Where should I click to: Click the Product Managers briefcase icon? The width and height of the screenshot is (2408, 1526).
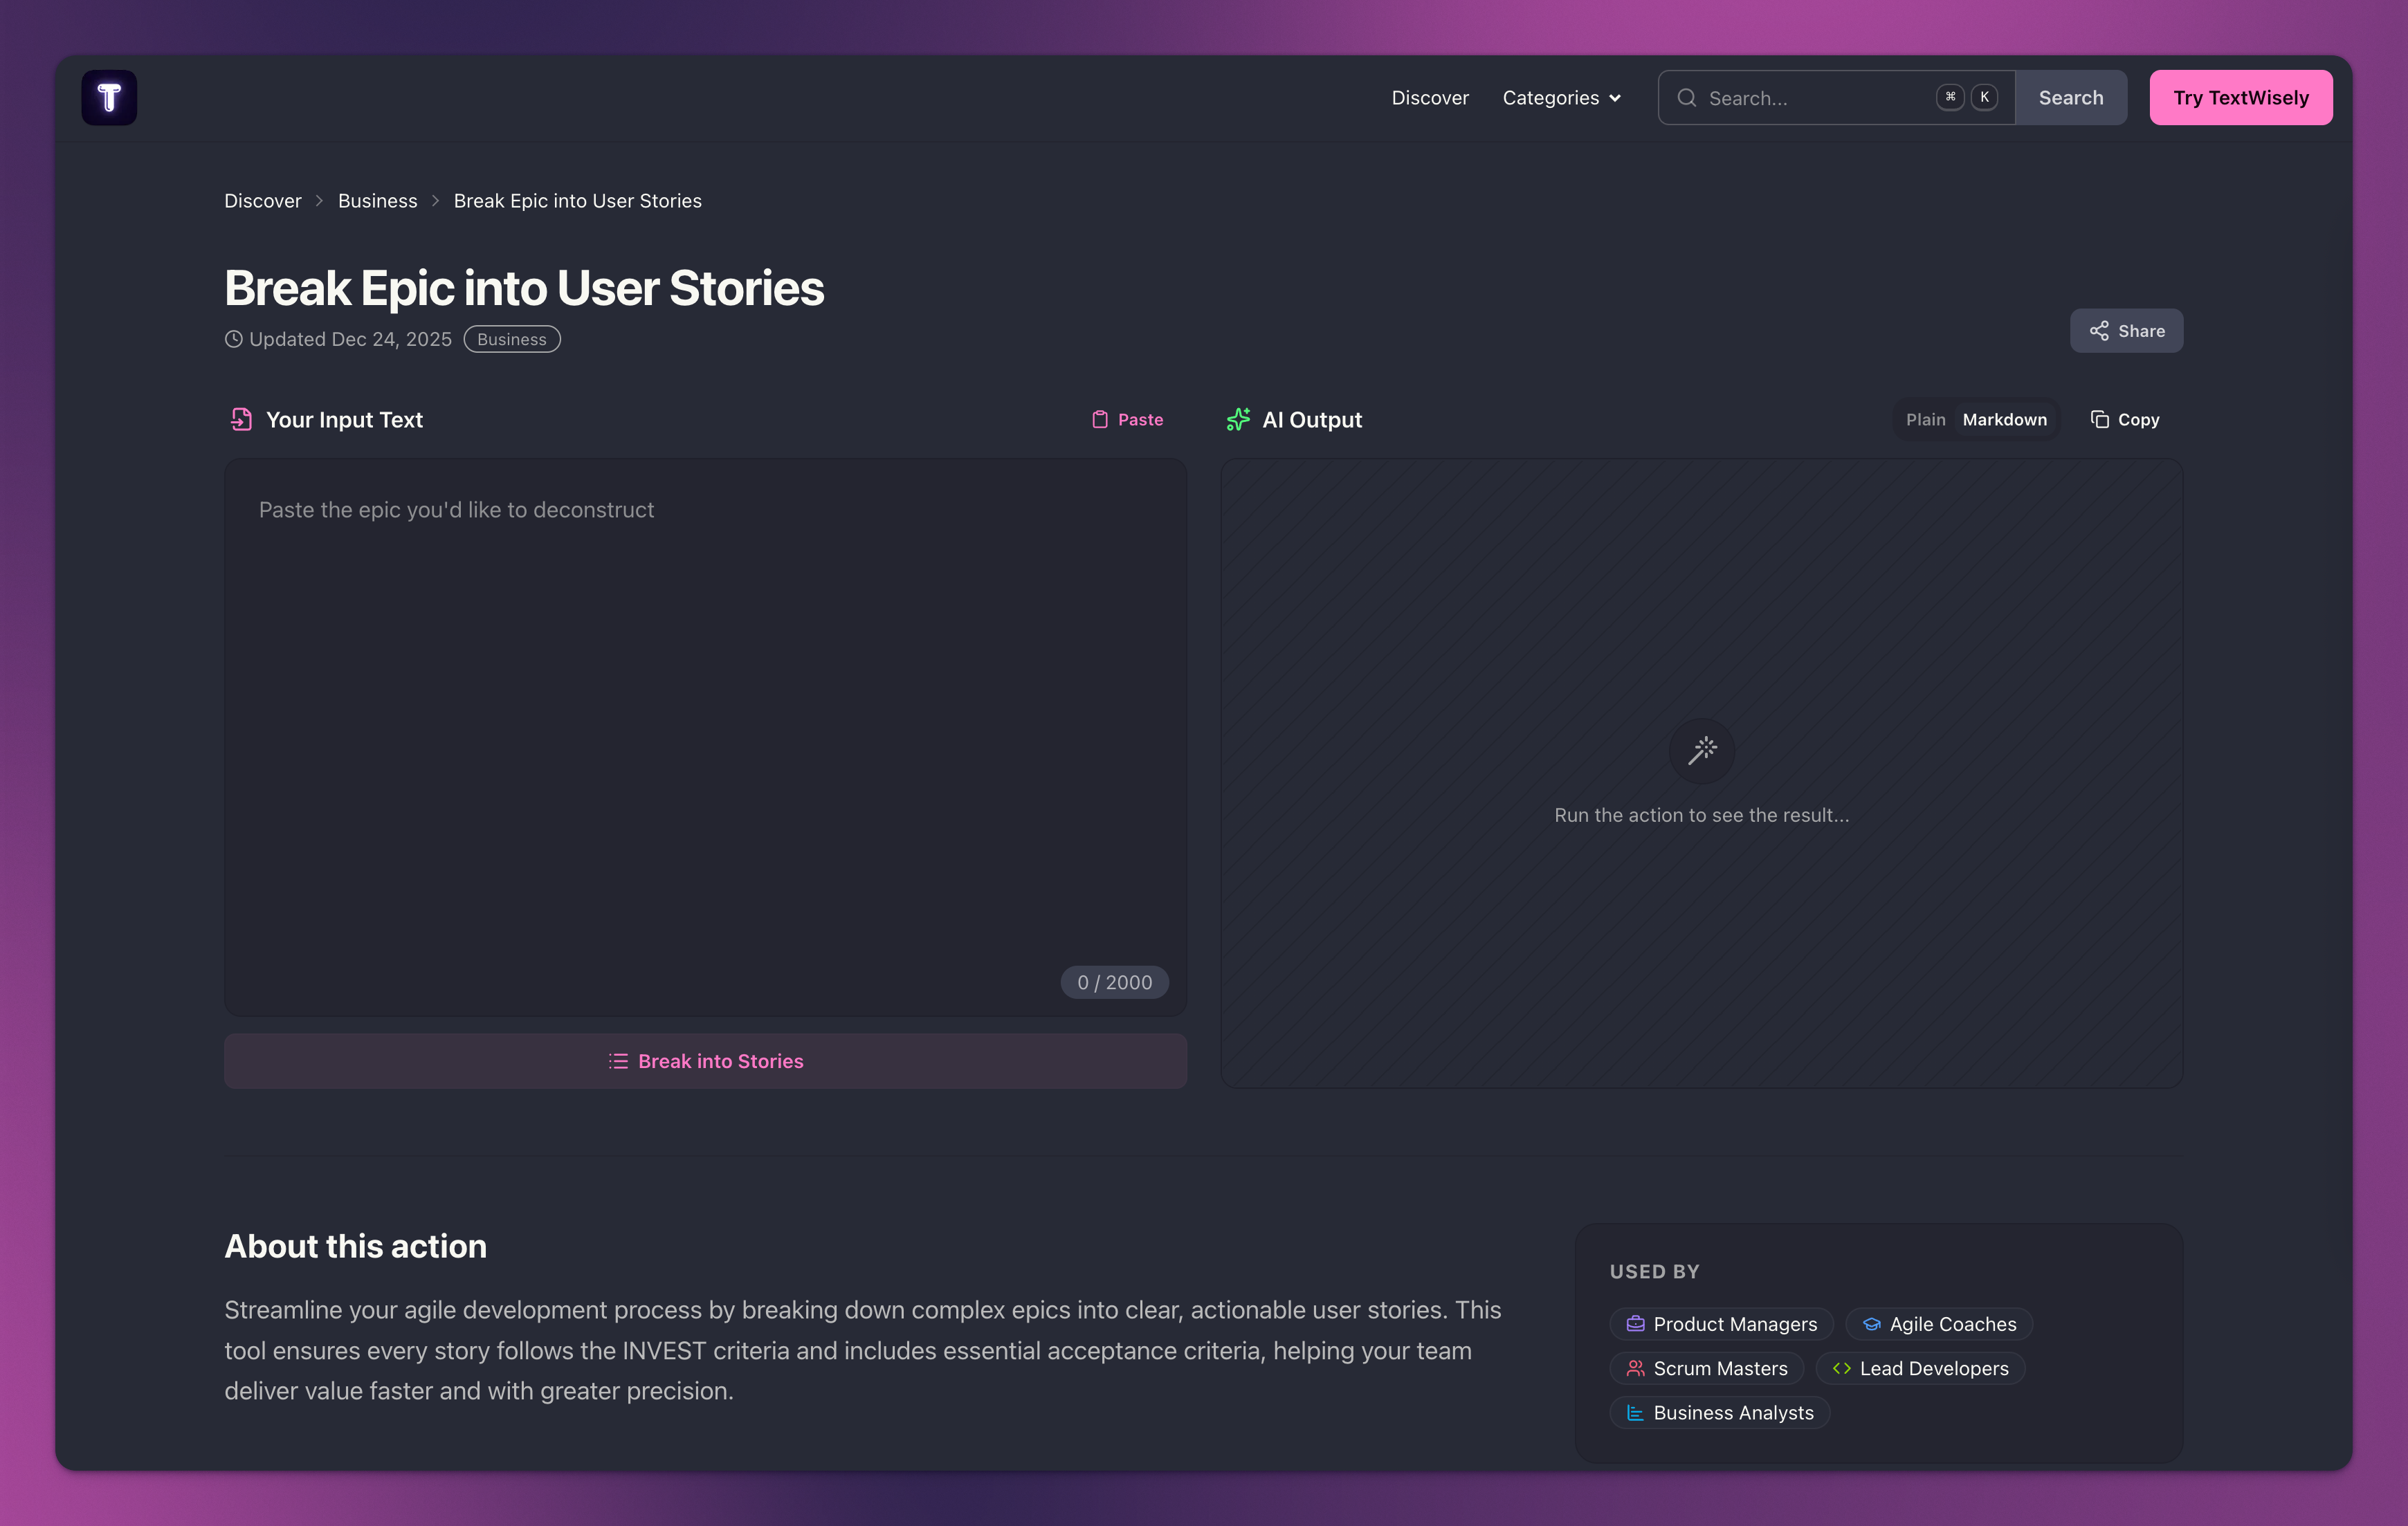click(x=1635, y=1324)
